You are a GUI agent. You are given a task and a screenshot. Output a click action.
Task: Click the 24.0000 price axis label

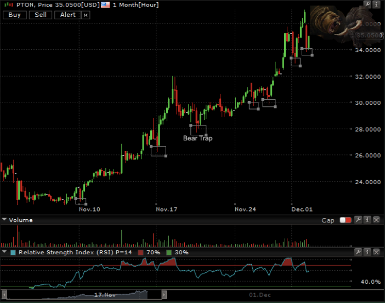[368, 182]
